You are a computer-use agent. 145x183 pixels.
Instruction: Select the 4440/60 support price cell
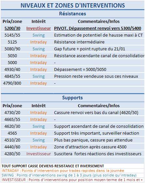tap(12, 147)
